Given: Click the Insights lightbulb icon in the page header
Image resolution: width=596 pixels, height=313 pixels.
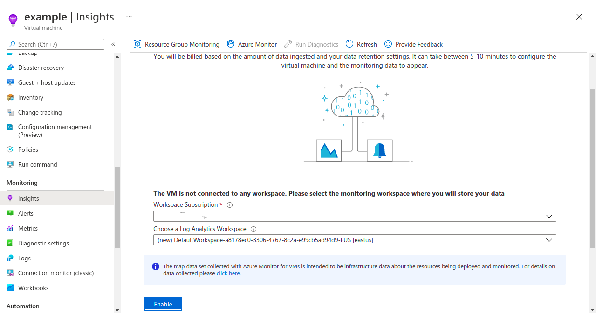Looking at the screenshot, I should pos(13,20).
